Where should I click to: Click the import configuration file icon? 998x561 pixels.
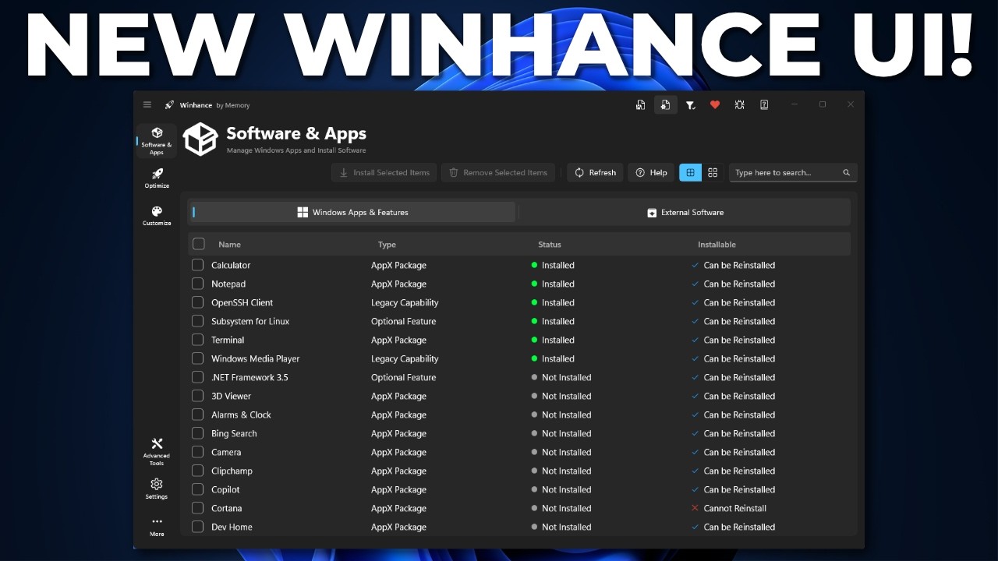pos(665,104)
